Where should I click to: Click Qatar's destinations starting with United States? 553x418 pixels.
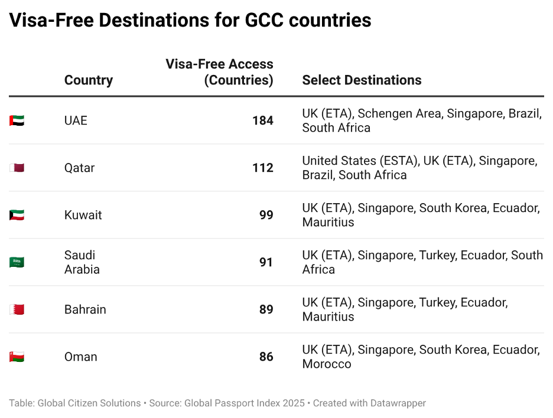point(419,168)
